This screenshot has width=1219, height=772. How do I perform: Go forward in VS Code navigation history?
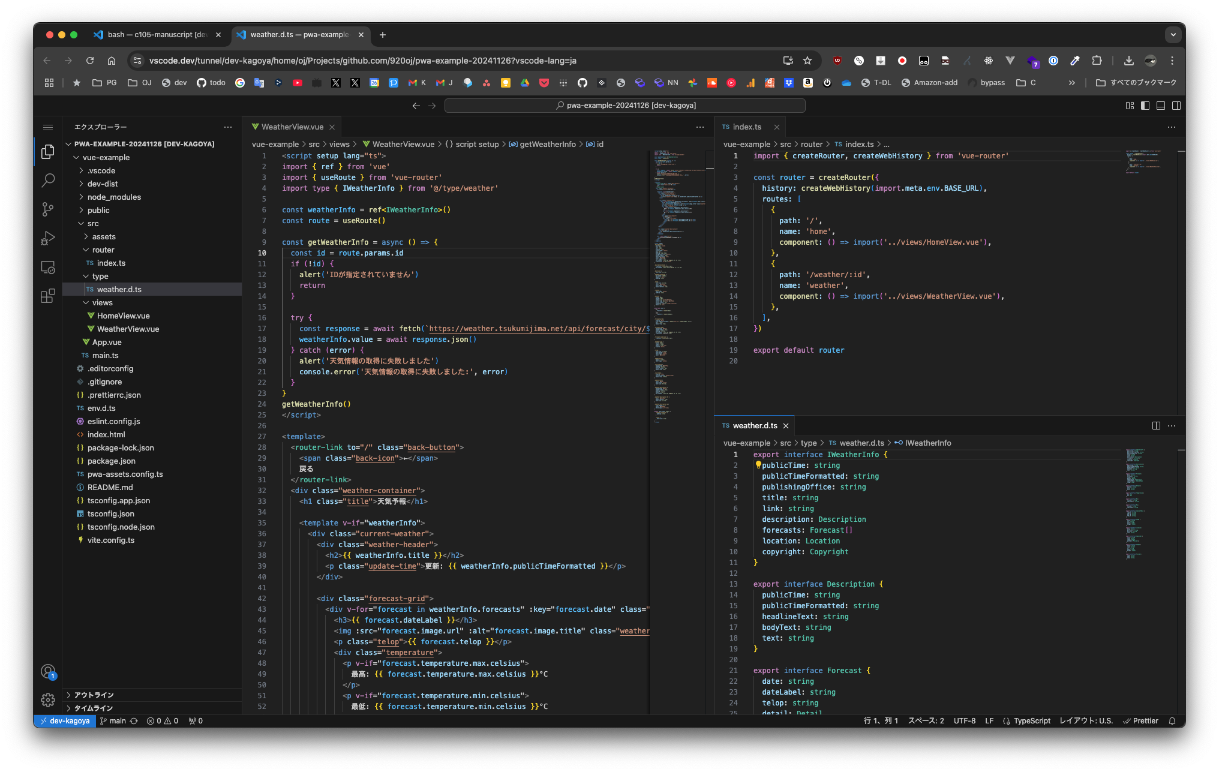pos(432,106)
